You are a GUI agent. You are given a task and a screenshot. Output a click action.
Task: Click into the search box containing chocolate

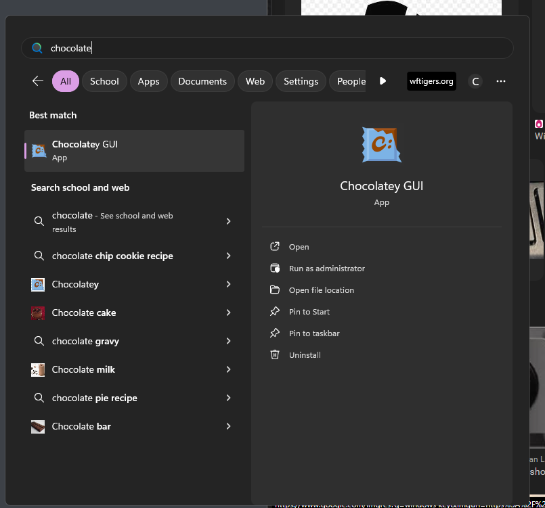267,48
